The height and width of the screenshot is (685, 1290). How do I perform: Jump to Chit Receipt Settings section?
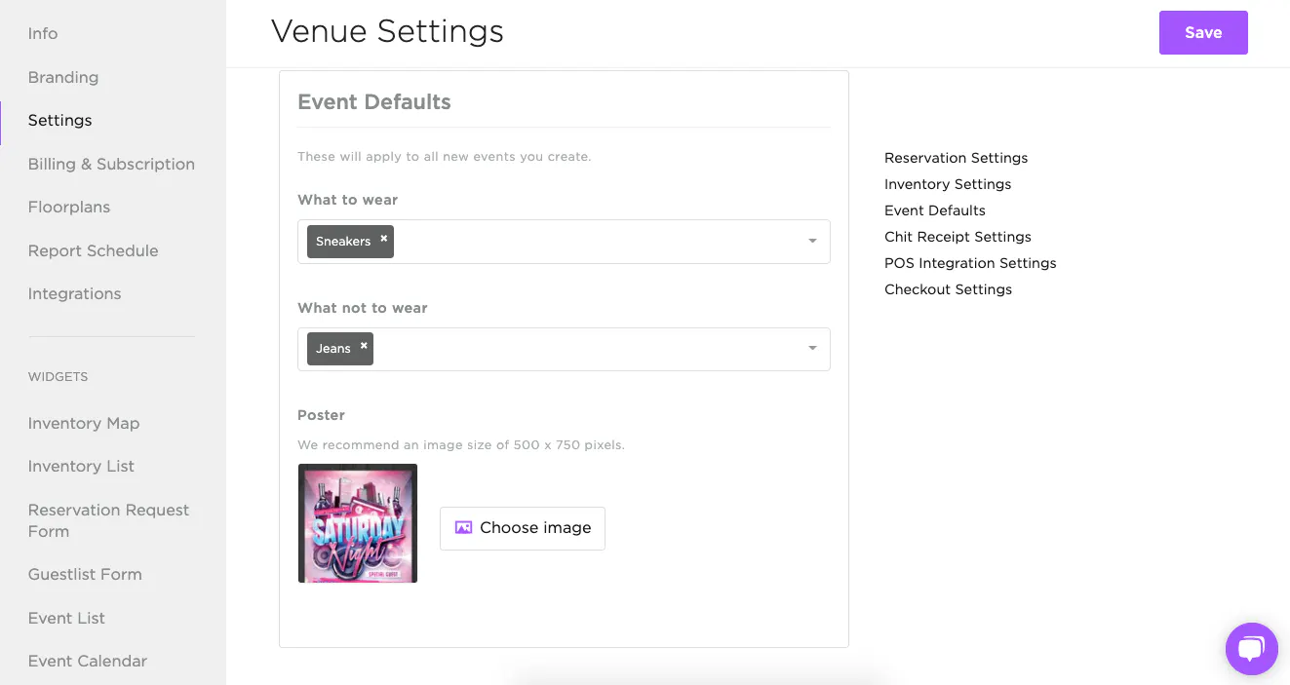pyautogui.click(x=958, y=237)
